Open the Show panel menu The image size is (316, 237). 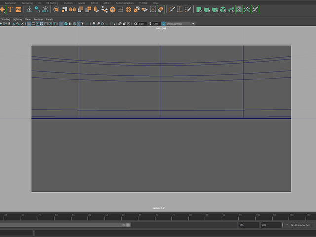[x=28, y=19]
